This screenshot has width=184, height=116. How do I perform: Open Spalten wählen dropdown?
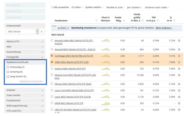tap(94, 7)
